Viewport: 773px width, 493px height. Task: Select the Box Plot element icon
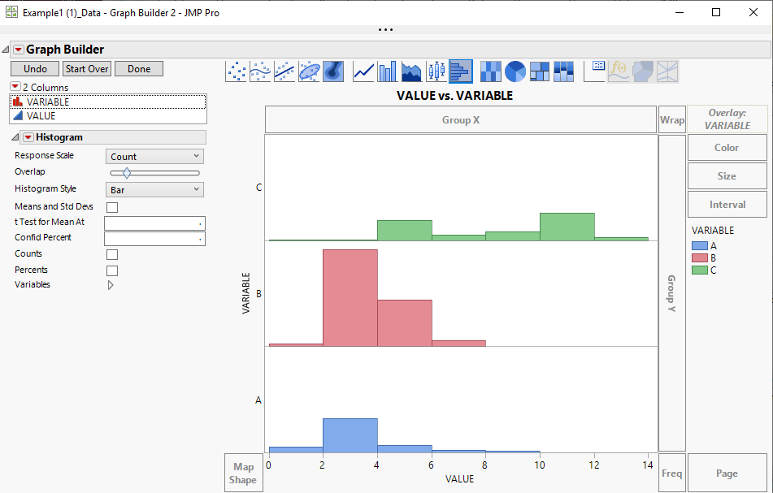click(436, 71)
